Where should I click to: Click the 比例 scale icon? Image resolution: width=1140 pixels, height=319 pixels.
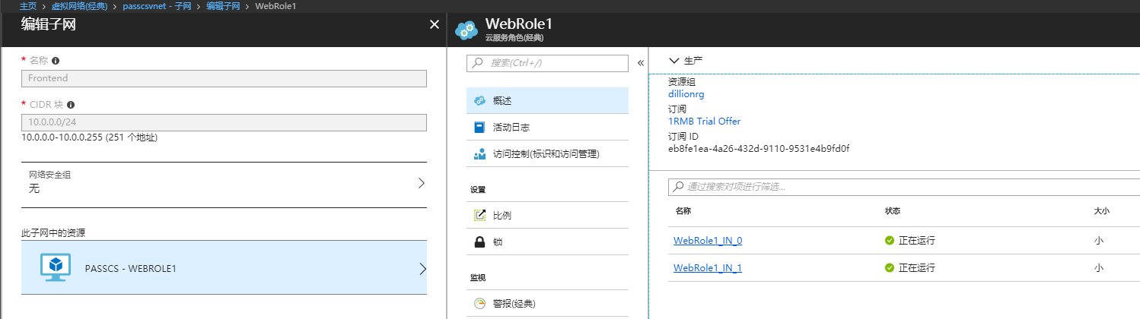(479, 215)
